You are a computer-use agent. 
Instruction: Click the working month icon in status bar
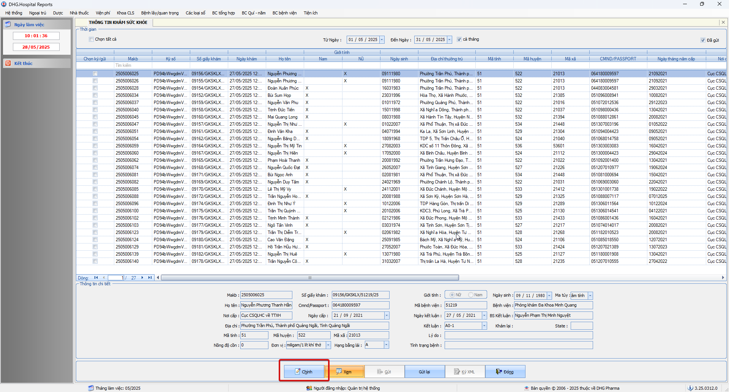(91, 388)
